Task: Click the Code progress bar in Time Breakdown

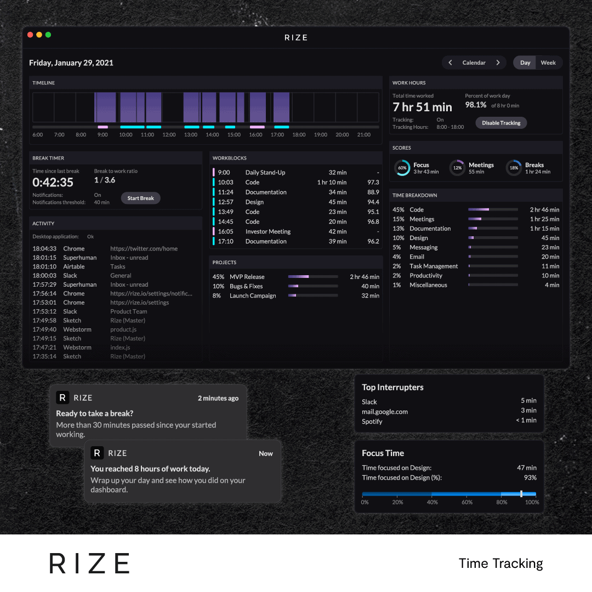Action: tap(493, 209)
